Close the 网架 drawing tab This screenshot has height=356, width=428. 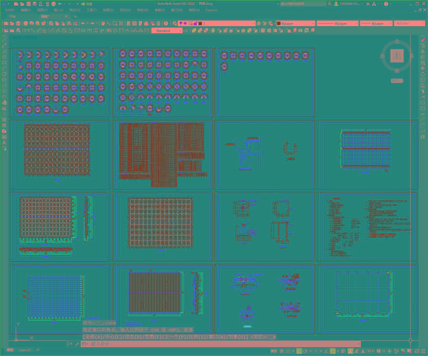(66, 16)
